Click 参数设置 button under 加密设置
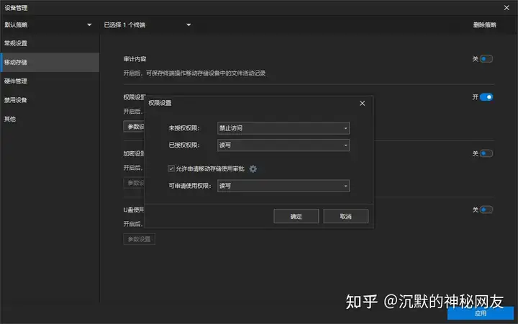The height and width of the screenshot is (324, 518). [134, 183]
